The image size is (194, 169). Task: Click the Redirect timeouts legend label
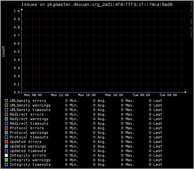click(29, 123)
